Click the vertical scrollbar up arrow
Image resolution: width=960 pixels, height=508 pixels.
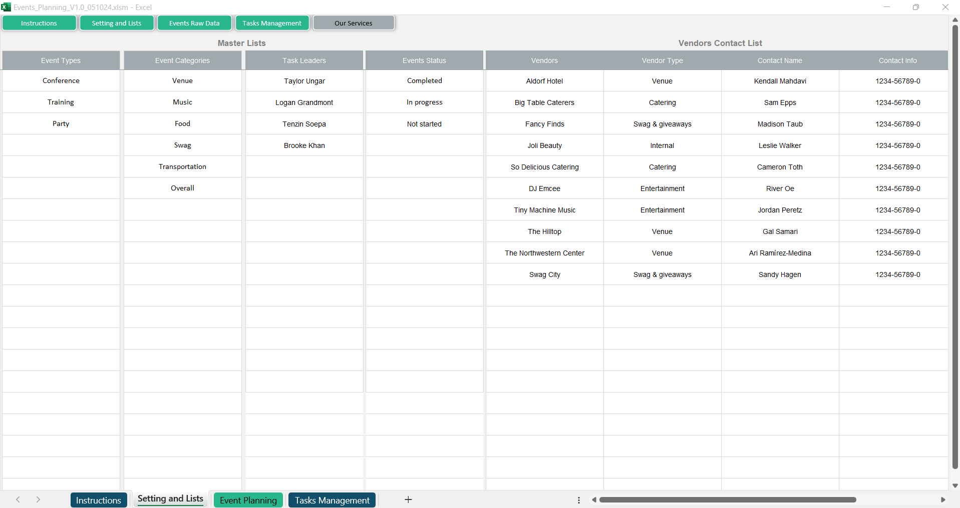click(x=955, y=20)
